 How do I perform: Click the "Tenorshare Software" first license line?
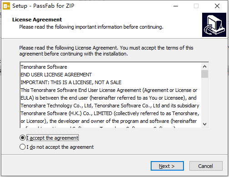pyautogui.click(x=44, y=67)
